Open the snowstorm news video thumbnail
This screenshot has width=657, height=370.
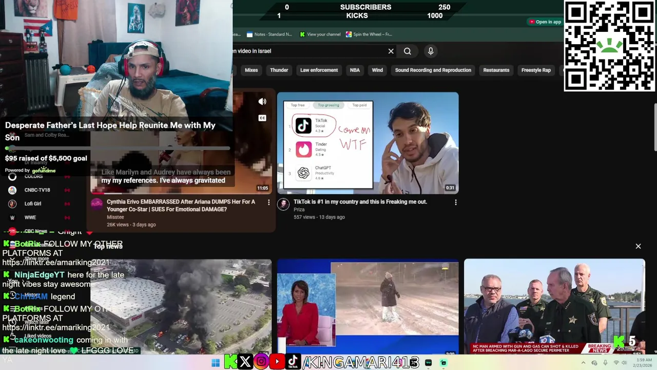(368, 306)
